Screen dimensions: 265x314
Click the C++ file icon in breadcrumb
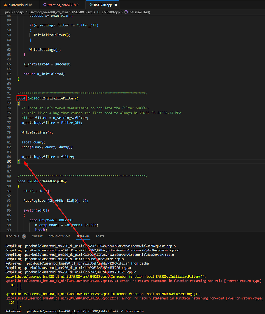pos(99,12)
